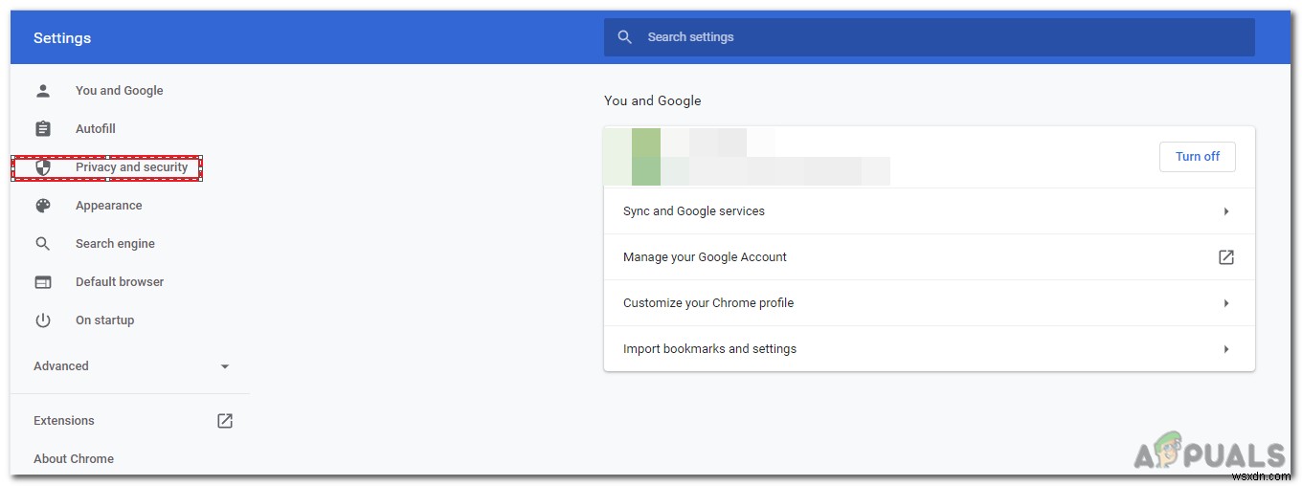
Task: Open Import bookmarks and settings row
Action: [930, 349]
